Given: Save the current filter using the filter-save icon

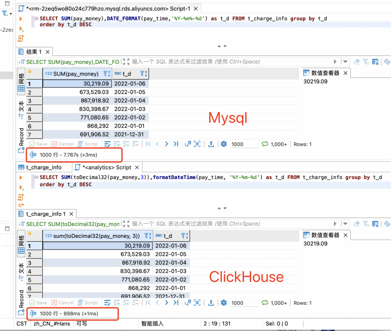Looking at the screenshot, I should [365, 61].
